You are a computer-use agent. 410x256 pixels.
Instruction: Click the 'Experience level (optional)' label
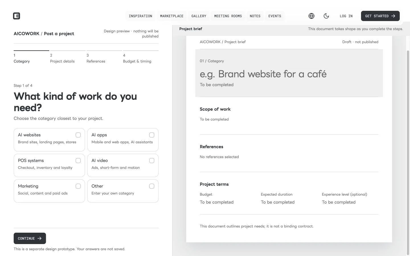point(345,194)
